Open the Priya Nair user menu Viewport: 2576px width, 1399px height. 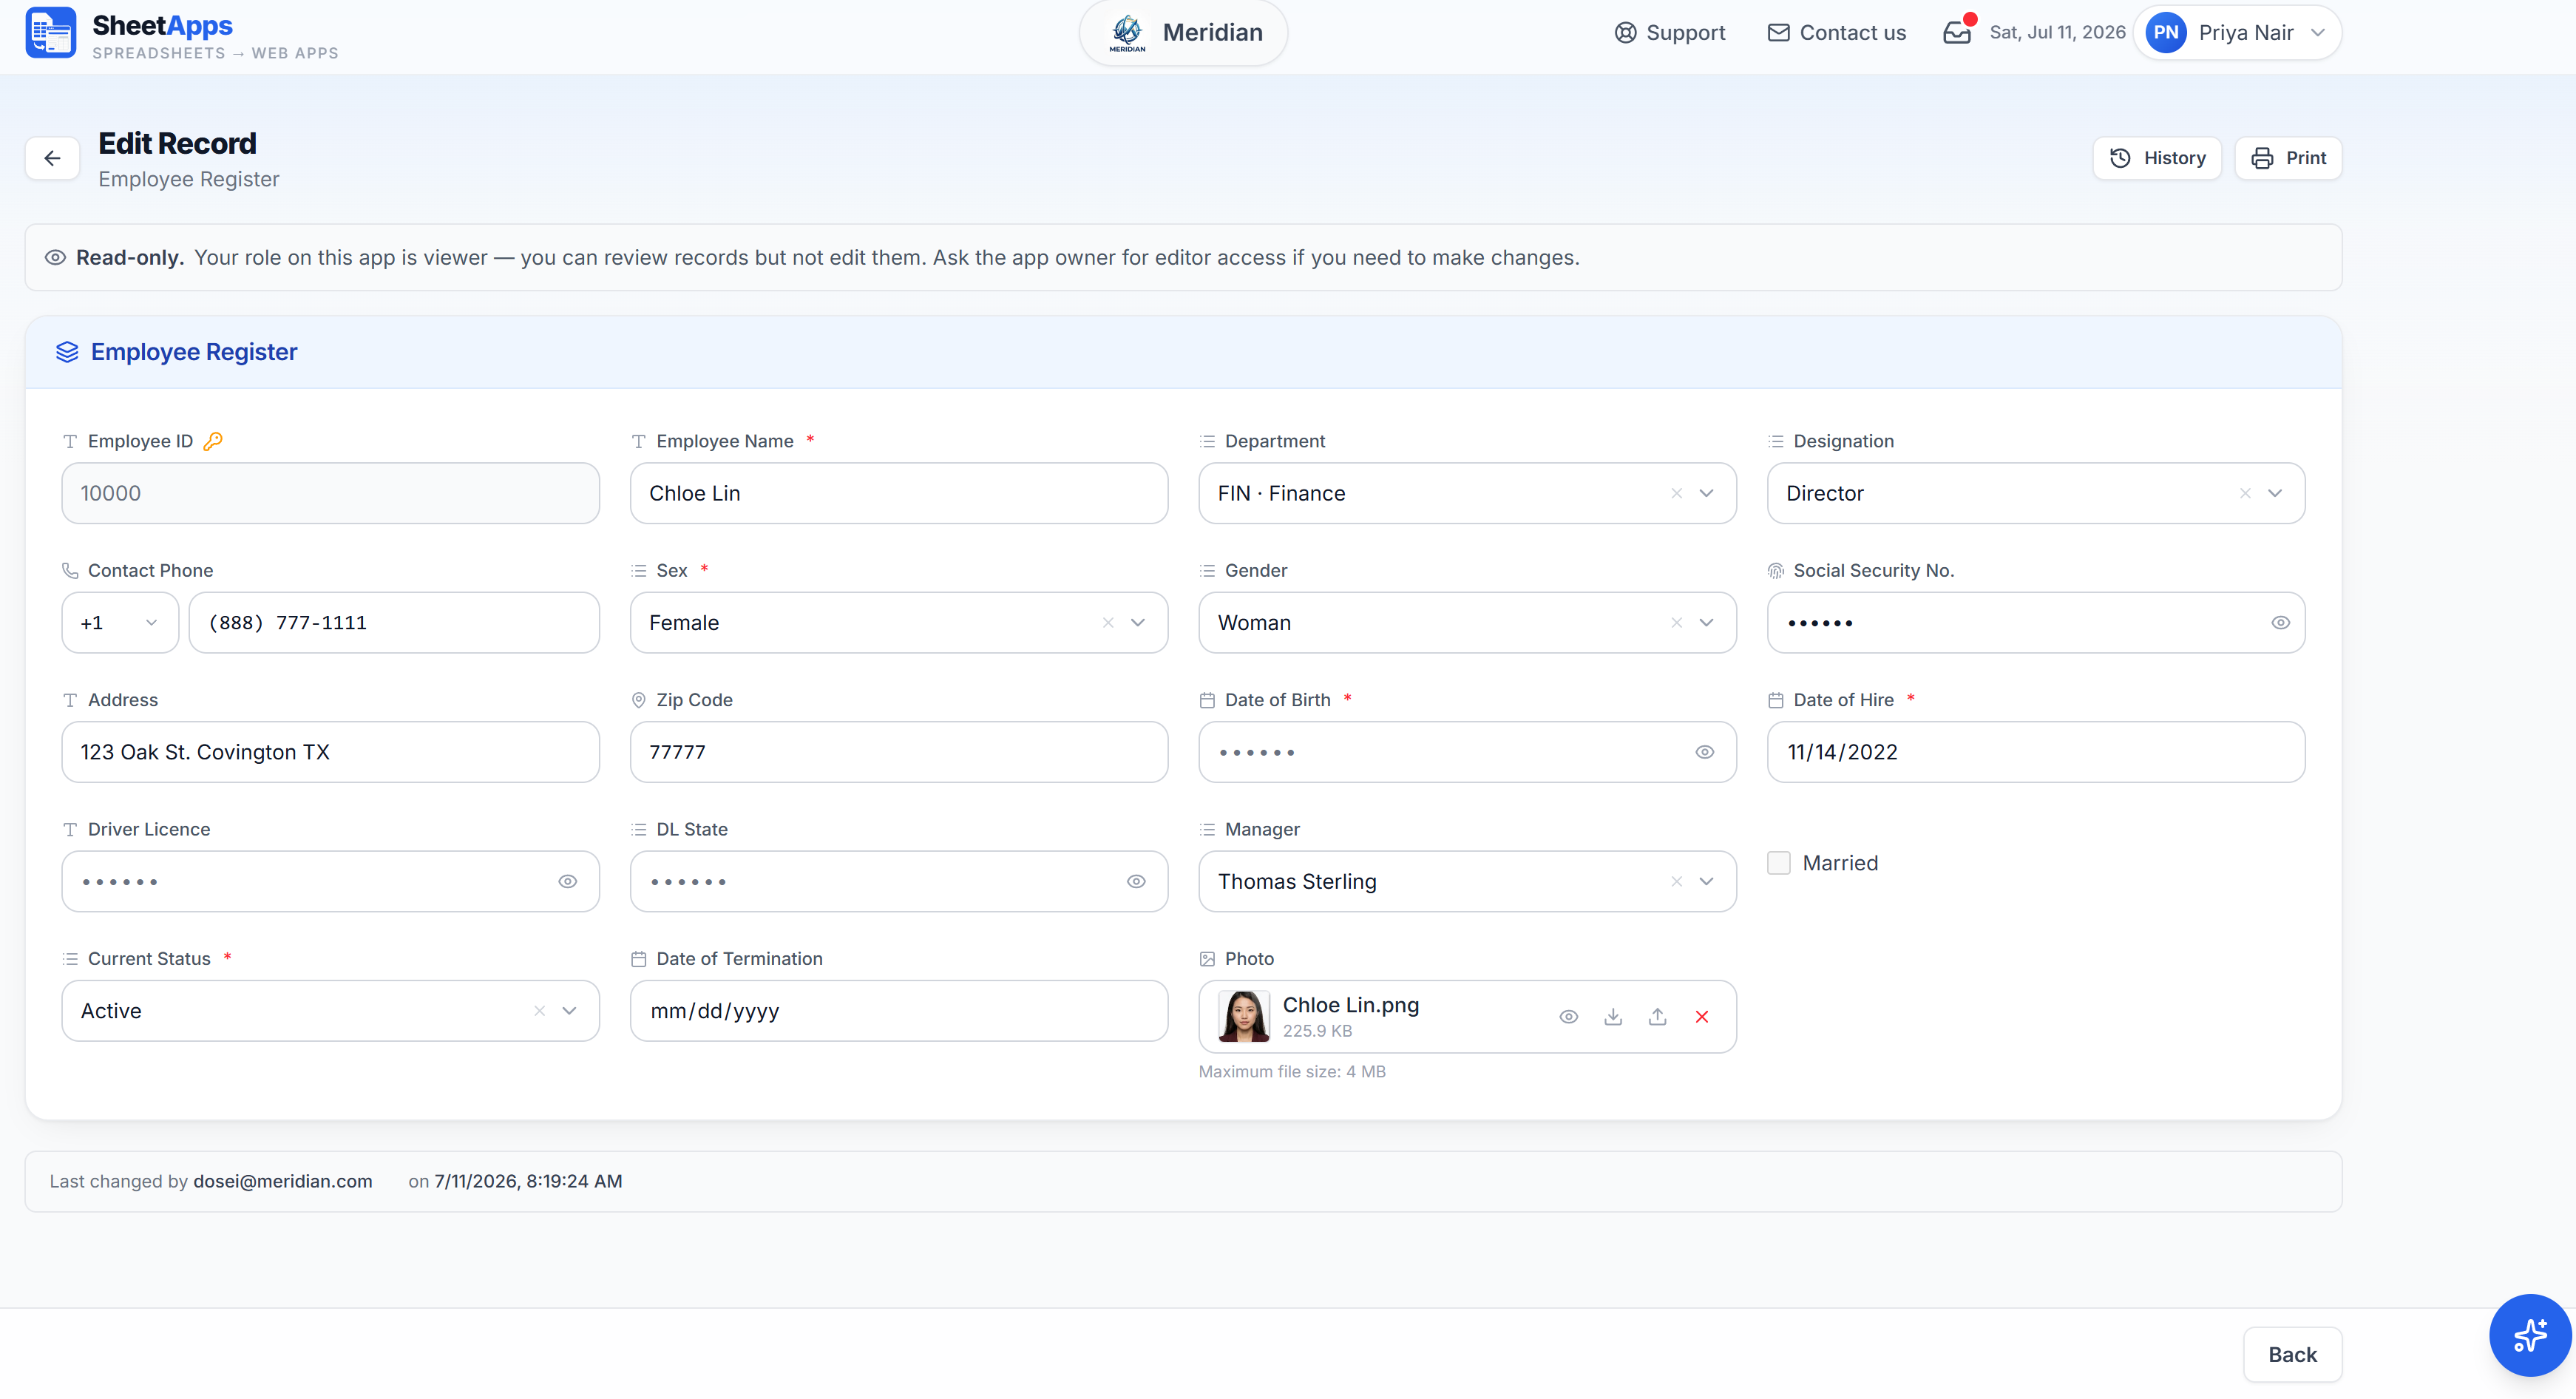(2237, 32)
